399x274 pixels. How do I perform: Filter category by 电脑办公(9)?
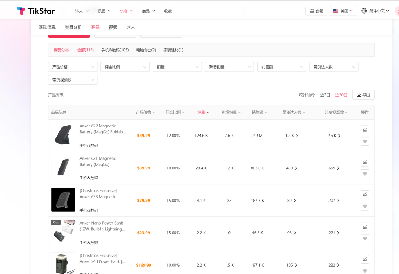point(146,50)
